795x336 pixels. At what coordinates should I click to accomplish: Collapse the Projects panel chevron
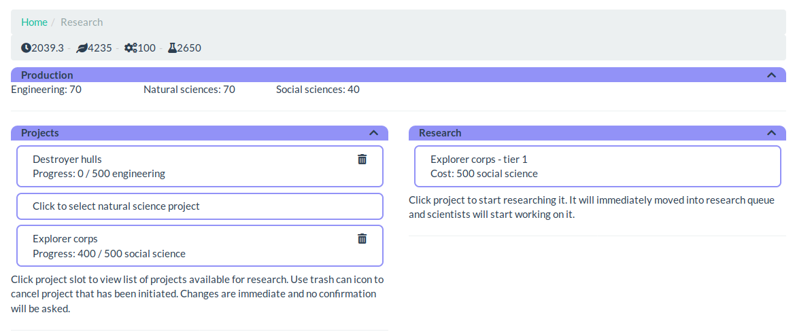373,133
